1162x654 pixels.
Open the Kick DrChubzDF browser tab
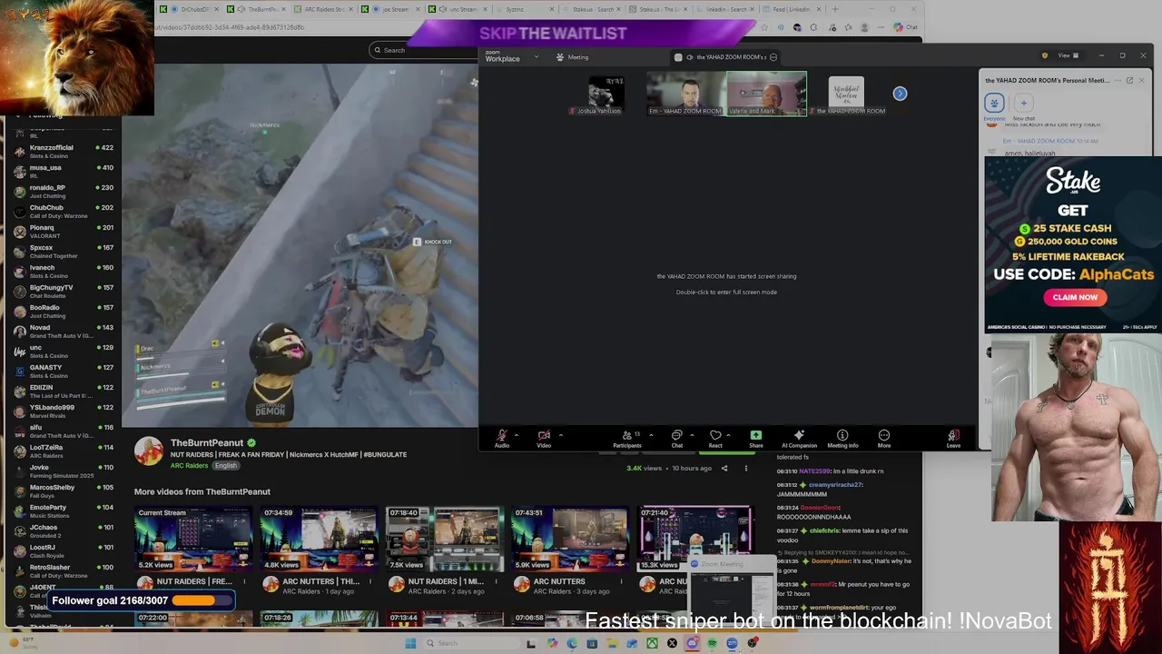tap(189, 9)
